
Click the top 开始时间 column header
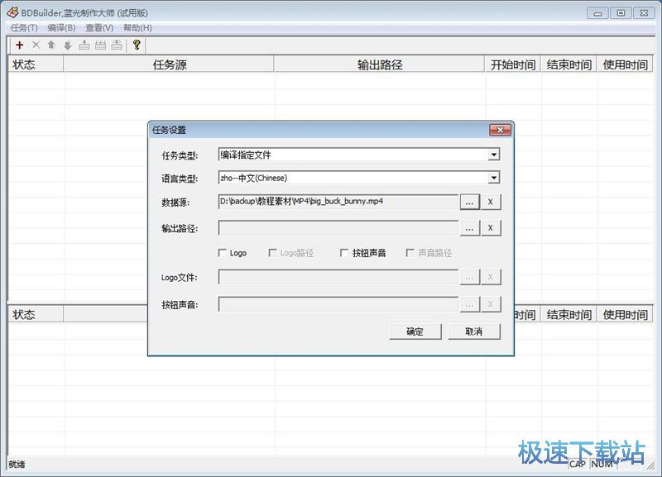[x=513, y=64]
